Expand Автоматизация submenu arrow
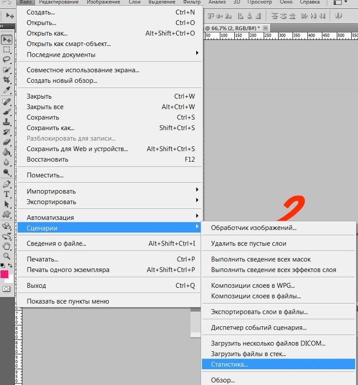 [197, 216]
